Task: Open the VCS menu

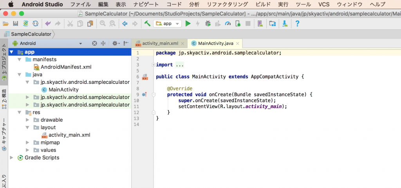Action: click(x=324, y=4)
